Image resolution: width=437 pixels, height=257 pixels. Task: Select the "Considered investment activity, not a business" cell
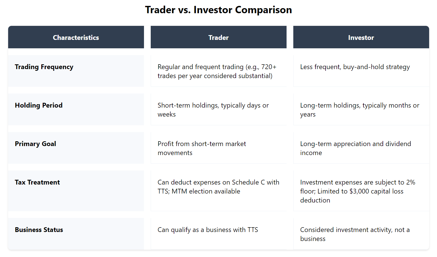tap(355, 234)
